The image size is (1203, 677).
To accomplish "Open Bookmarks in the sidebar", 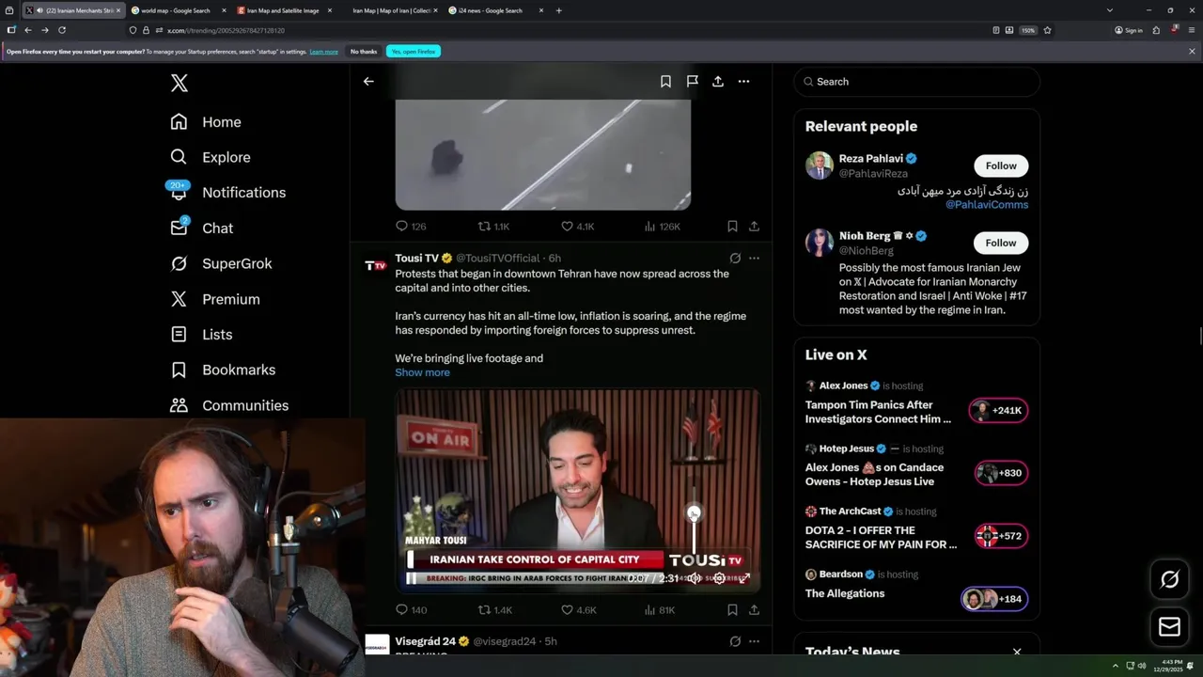I will [x=223, y=370].
